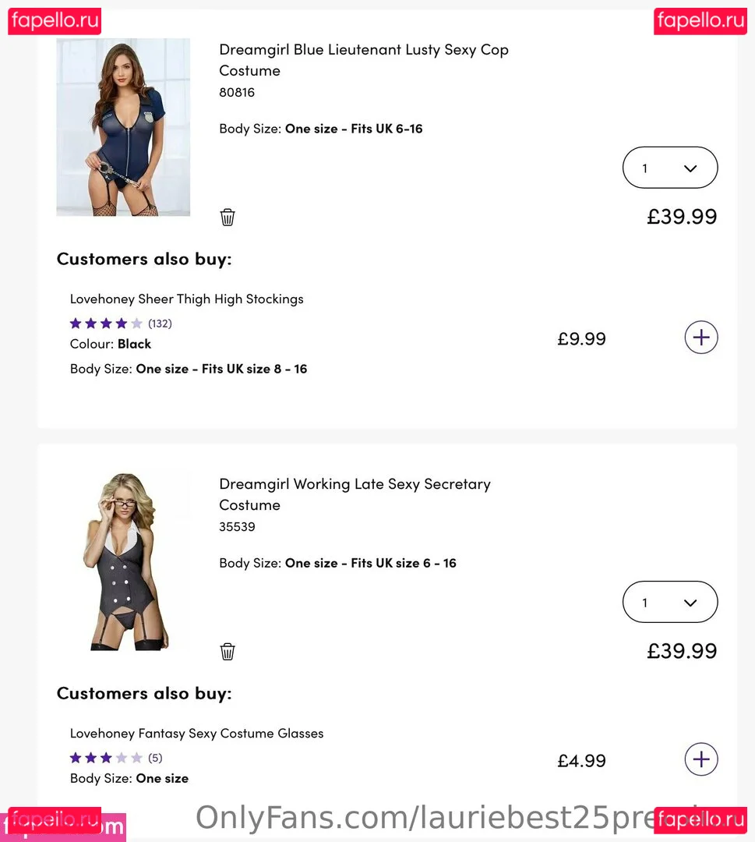Open Lovehoney Sheer Thigh High Stockings link
This screenshot has width=755, height=842.
click(x=186, y=299)
